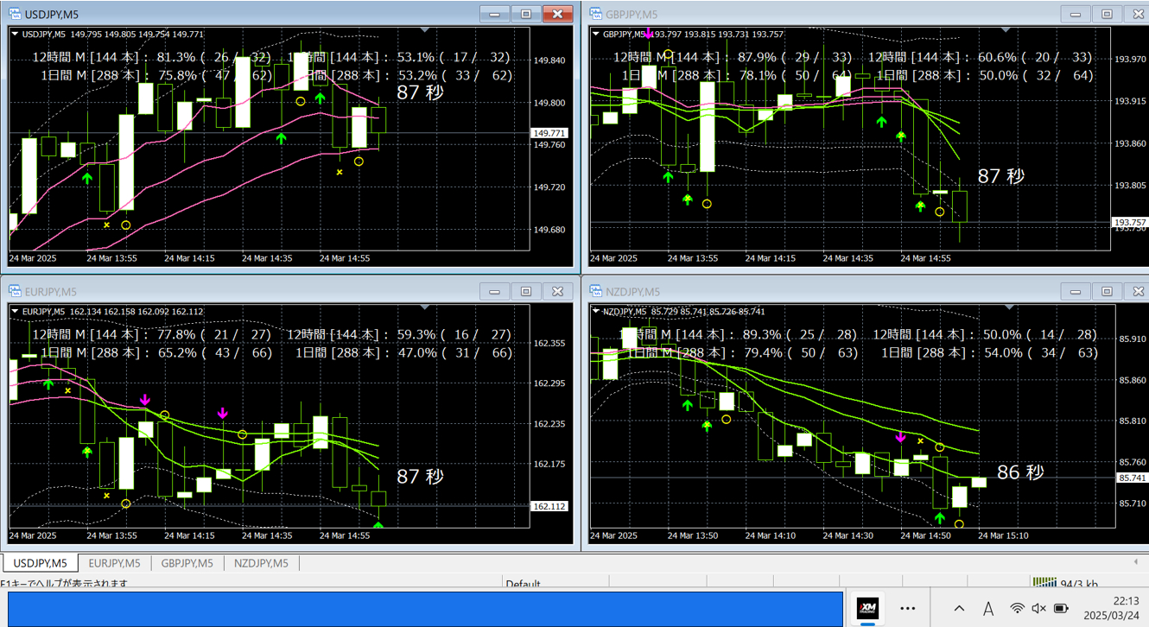
Task: Switch to the USDJPY,M5 bottom tab
Action: (x=41, y=563)
